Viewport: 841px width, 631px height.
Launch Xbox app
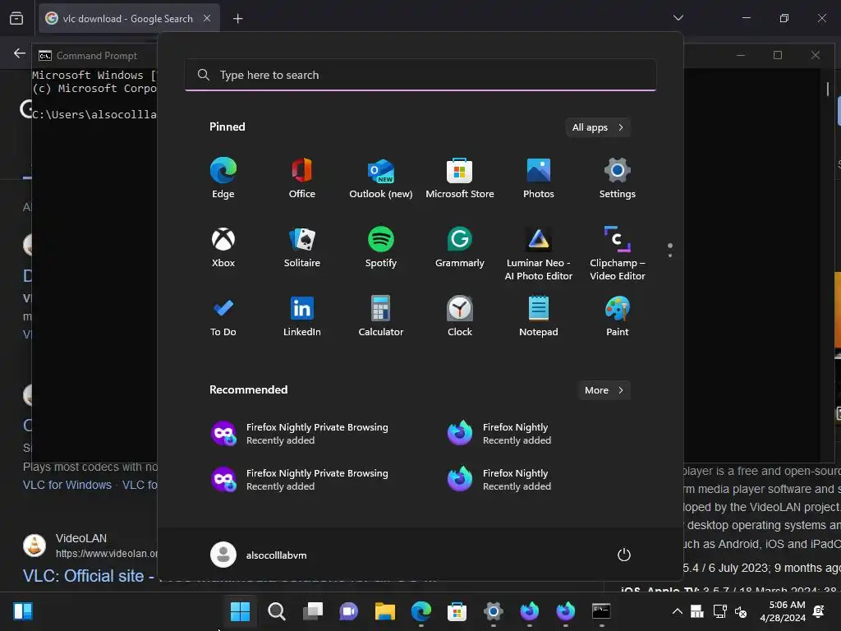point(223,247)
